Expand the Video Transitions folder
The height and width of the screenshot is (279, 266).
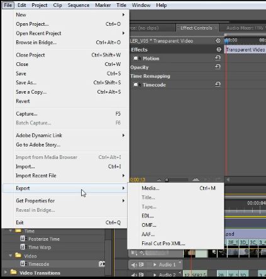(6, 272)
